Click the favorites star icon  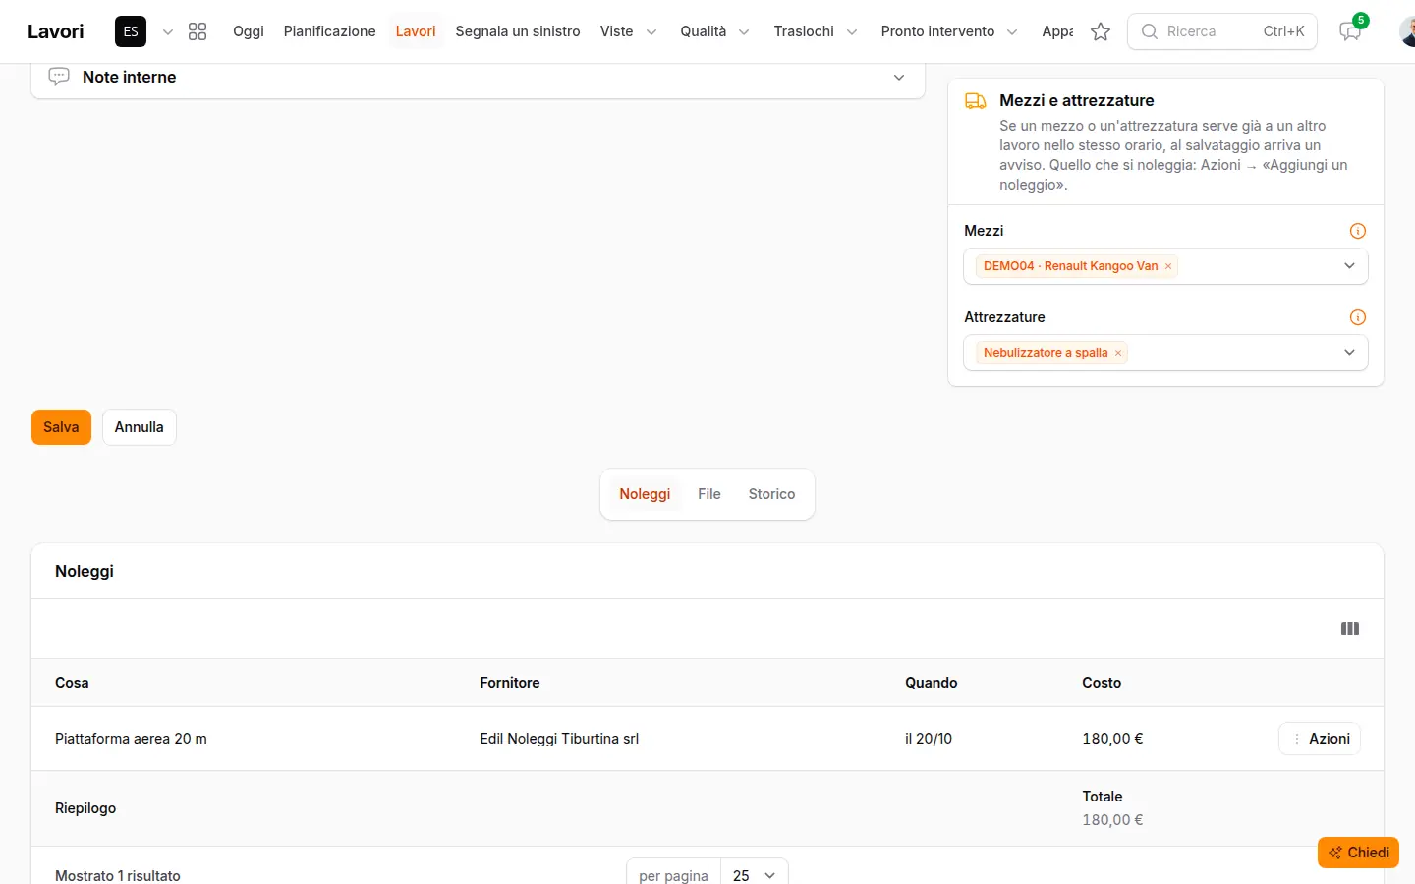coord(1101,31)
